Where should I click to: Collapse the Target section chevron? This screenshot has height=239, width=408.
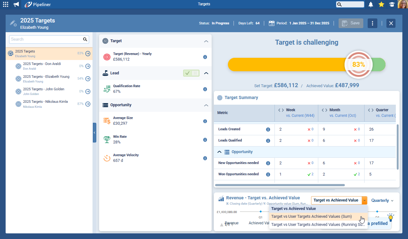[206, 41]
